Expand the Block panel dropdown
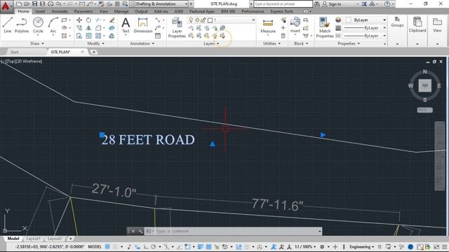The width and height of the screenshot is (449, 252). pyautogui.click(x=301, y=43)
